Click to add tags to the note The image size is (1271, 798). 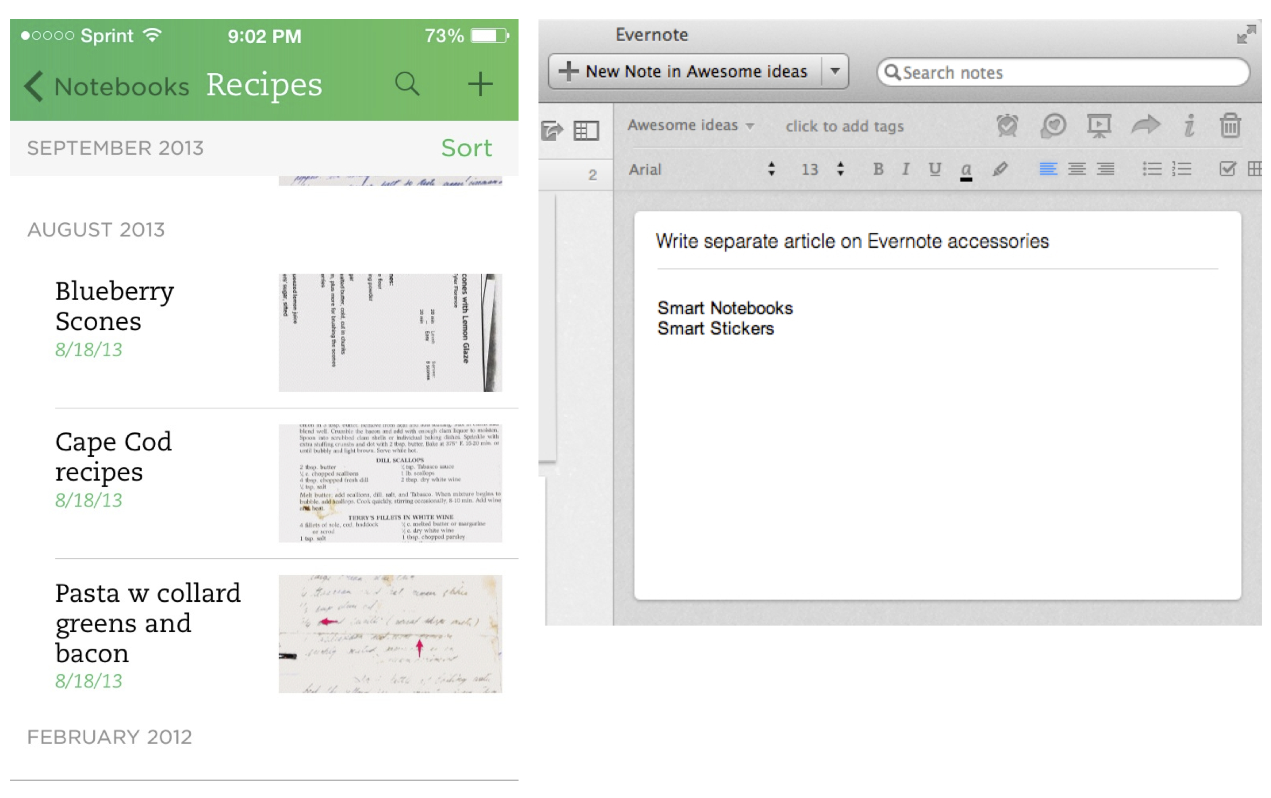[x=844, y=126]
